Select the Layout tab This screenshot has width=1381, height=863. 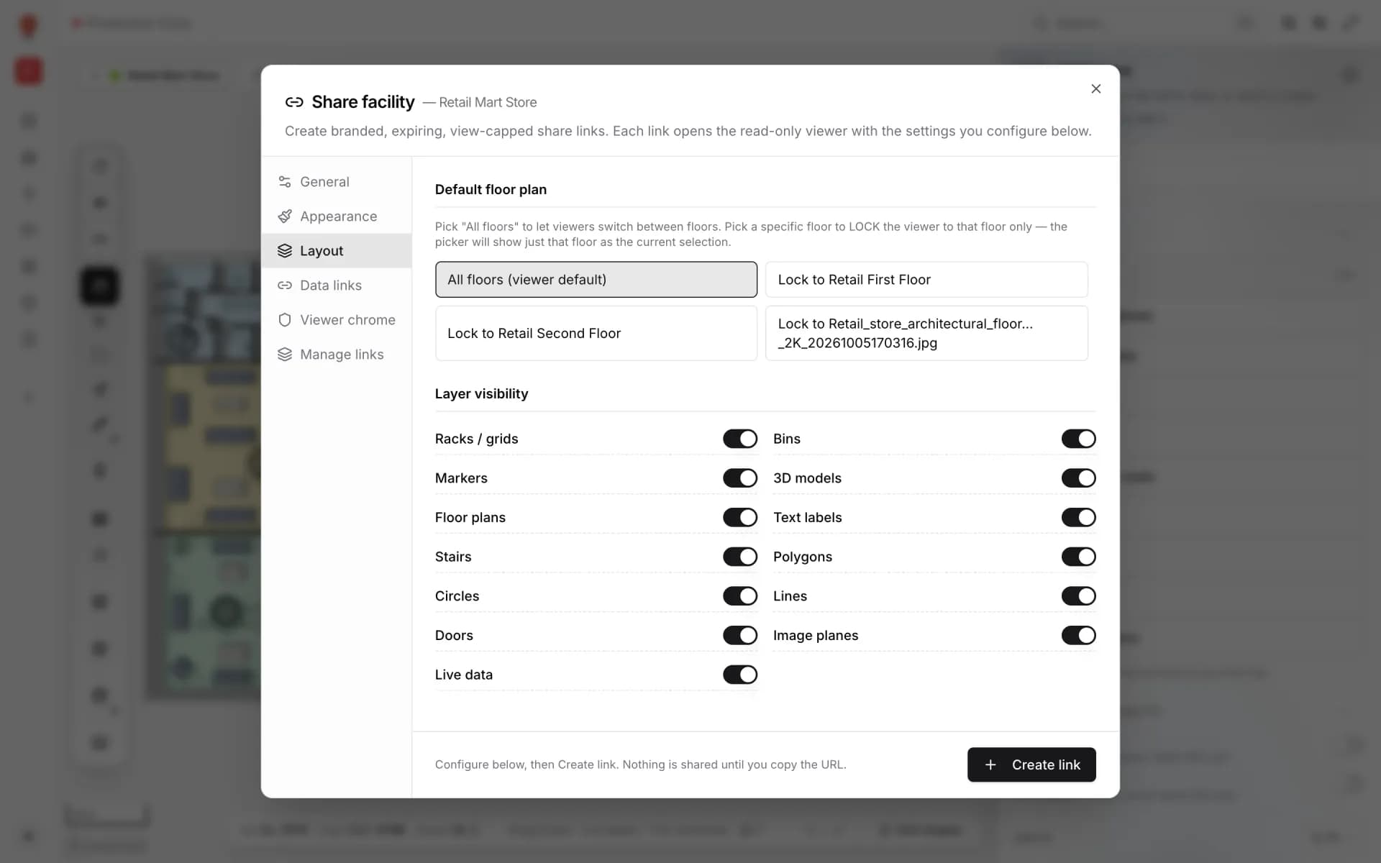[x=336, y=251]
